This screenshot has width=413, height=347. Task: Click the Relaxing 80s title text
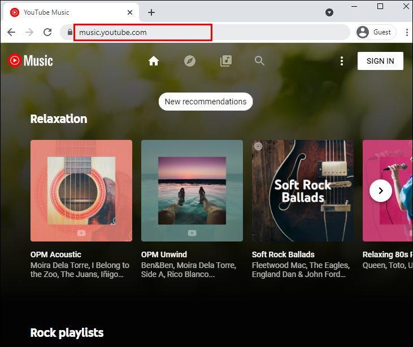pos(388,254)
